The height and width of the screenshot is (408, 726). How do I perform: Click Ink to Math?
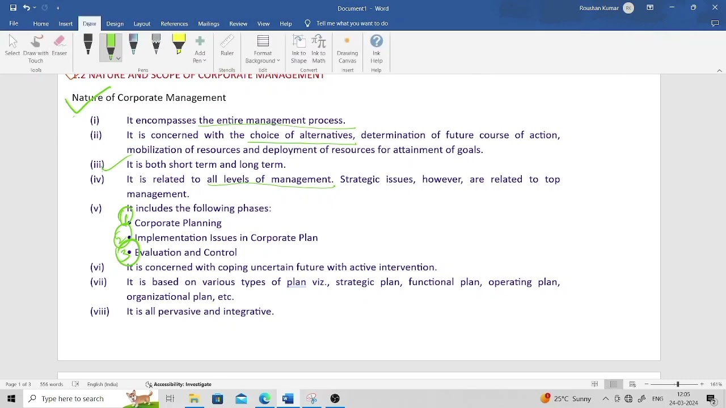pos(319,49)
